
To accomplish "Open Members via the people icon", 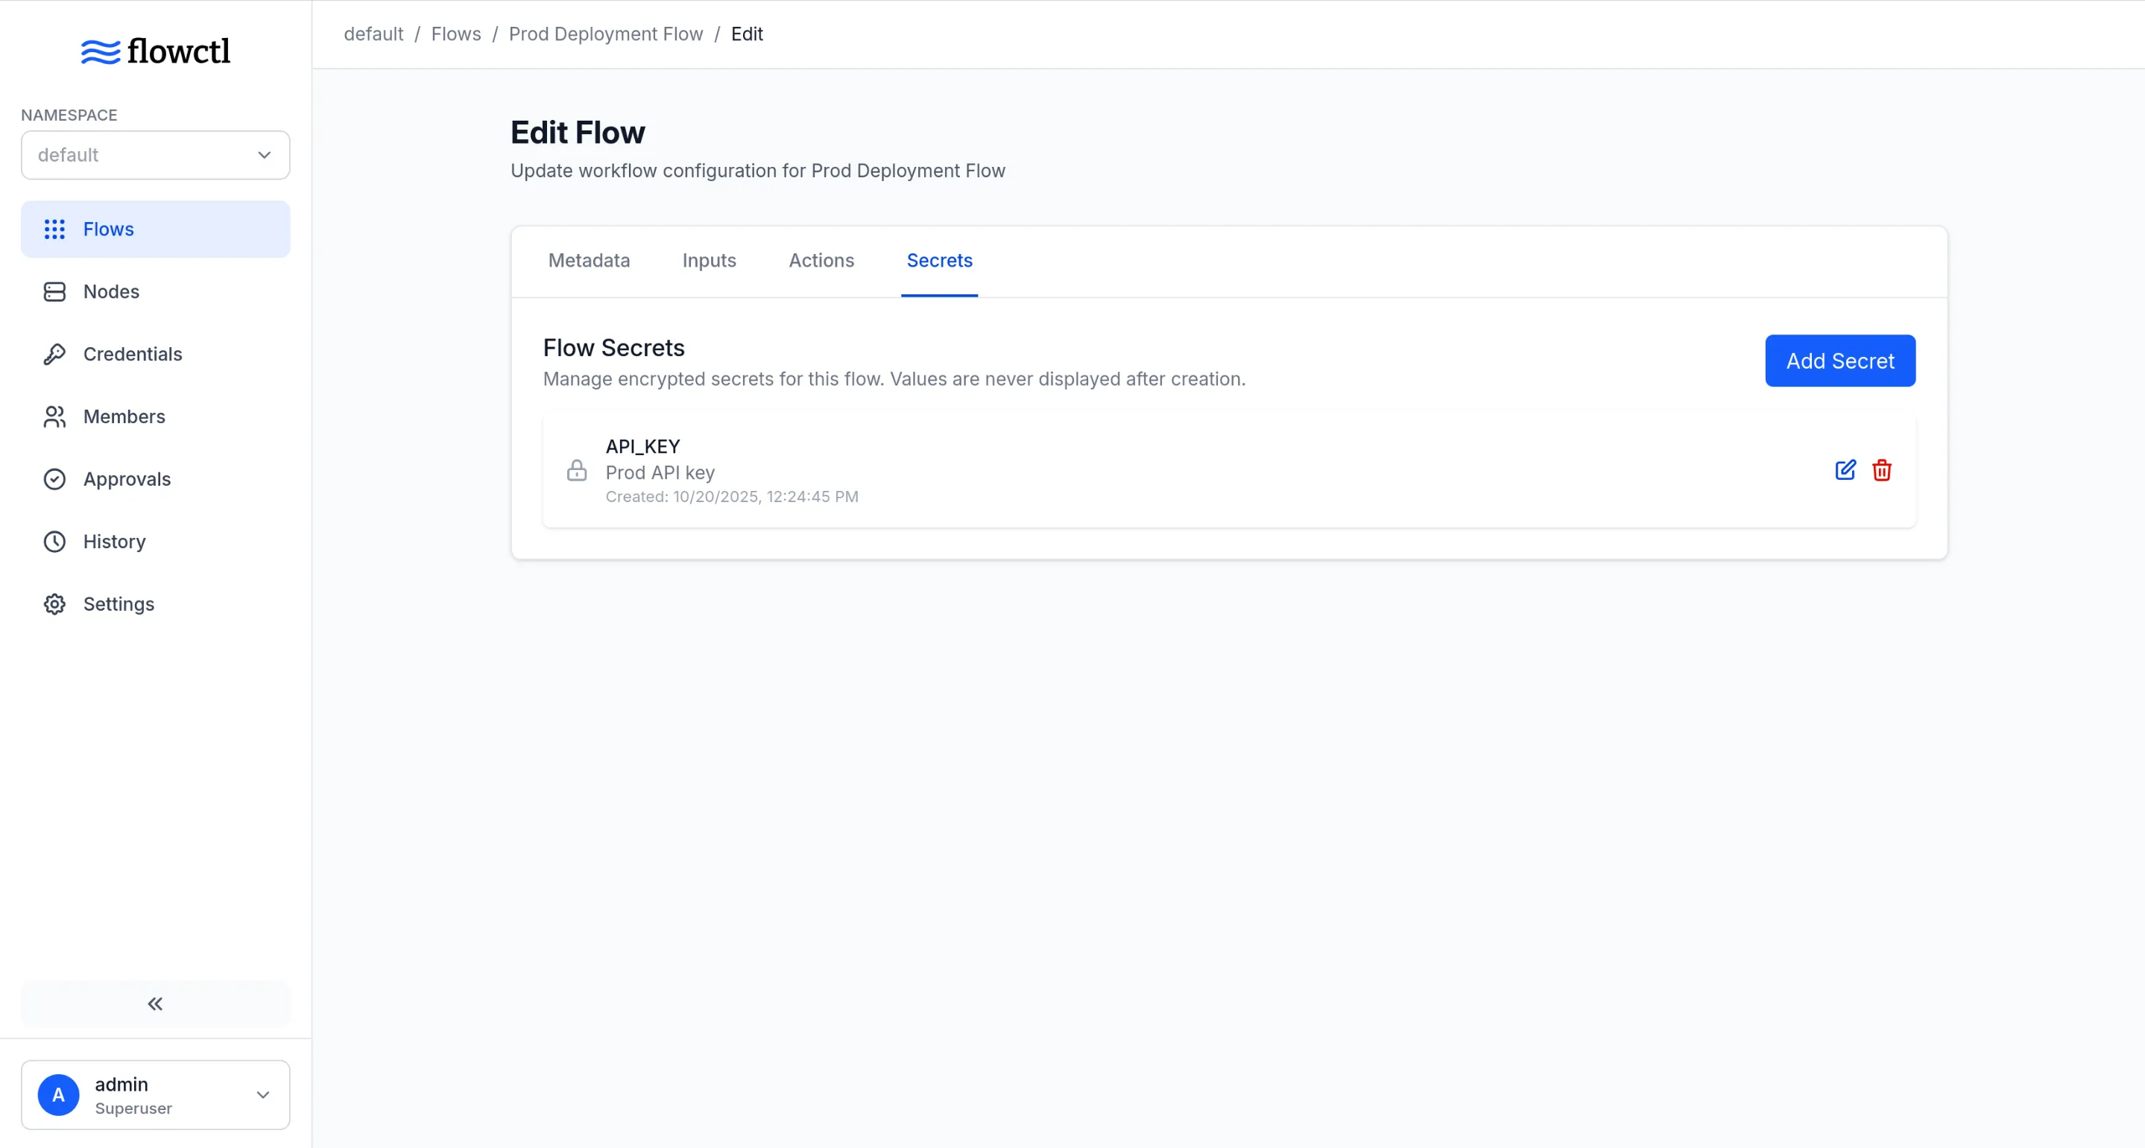I will pyautogui.click(x=54, y=416).
